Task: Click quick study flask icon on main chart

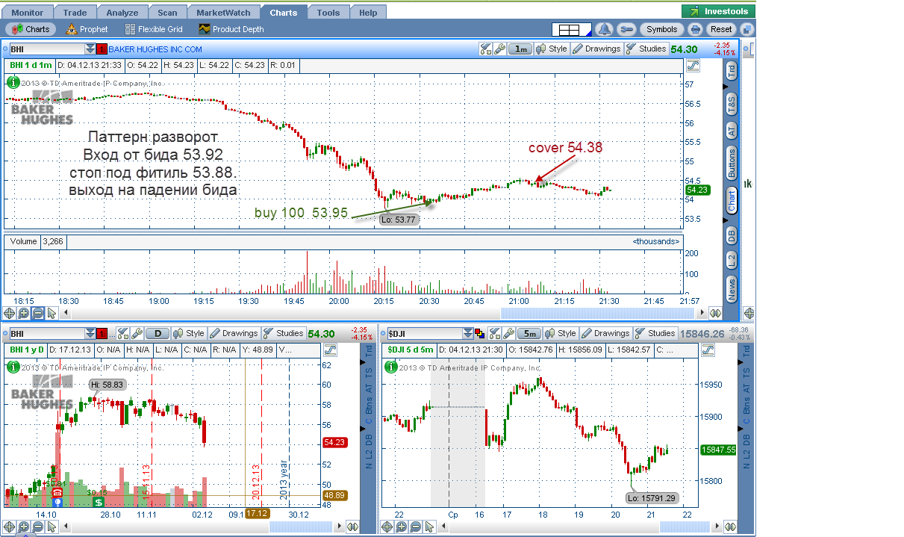Action: (x=485, y=49)
